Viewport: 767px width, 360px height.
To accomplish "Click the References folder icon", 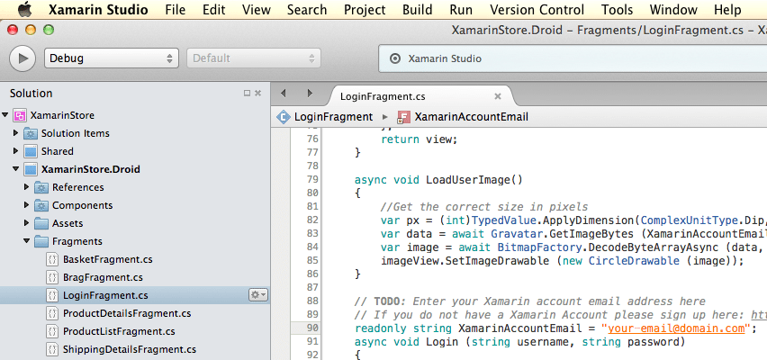I will click(41, 187).
